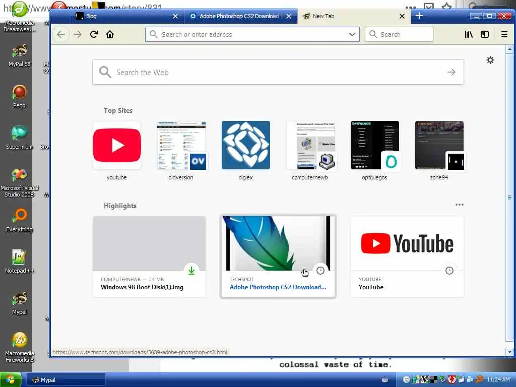Click history clock icon on YouTube card
The height and width of the screenshot is (387, 516).
tap(449, 271)
